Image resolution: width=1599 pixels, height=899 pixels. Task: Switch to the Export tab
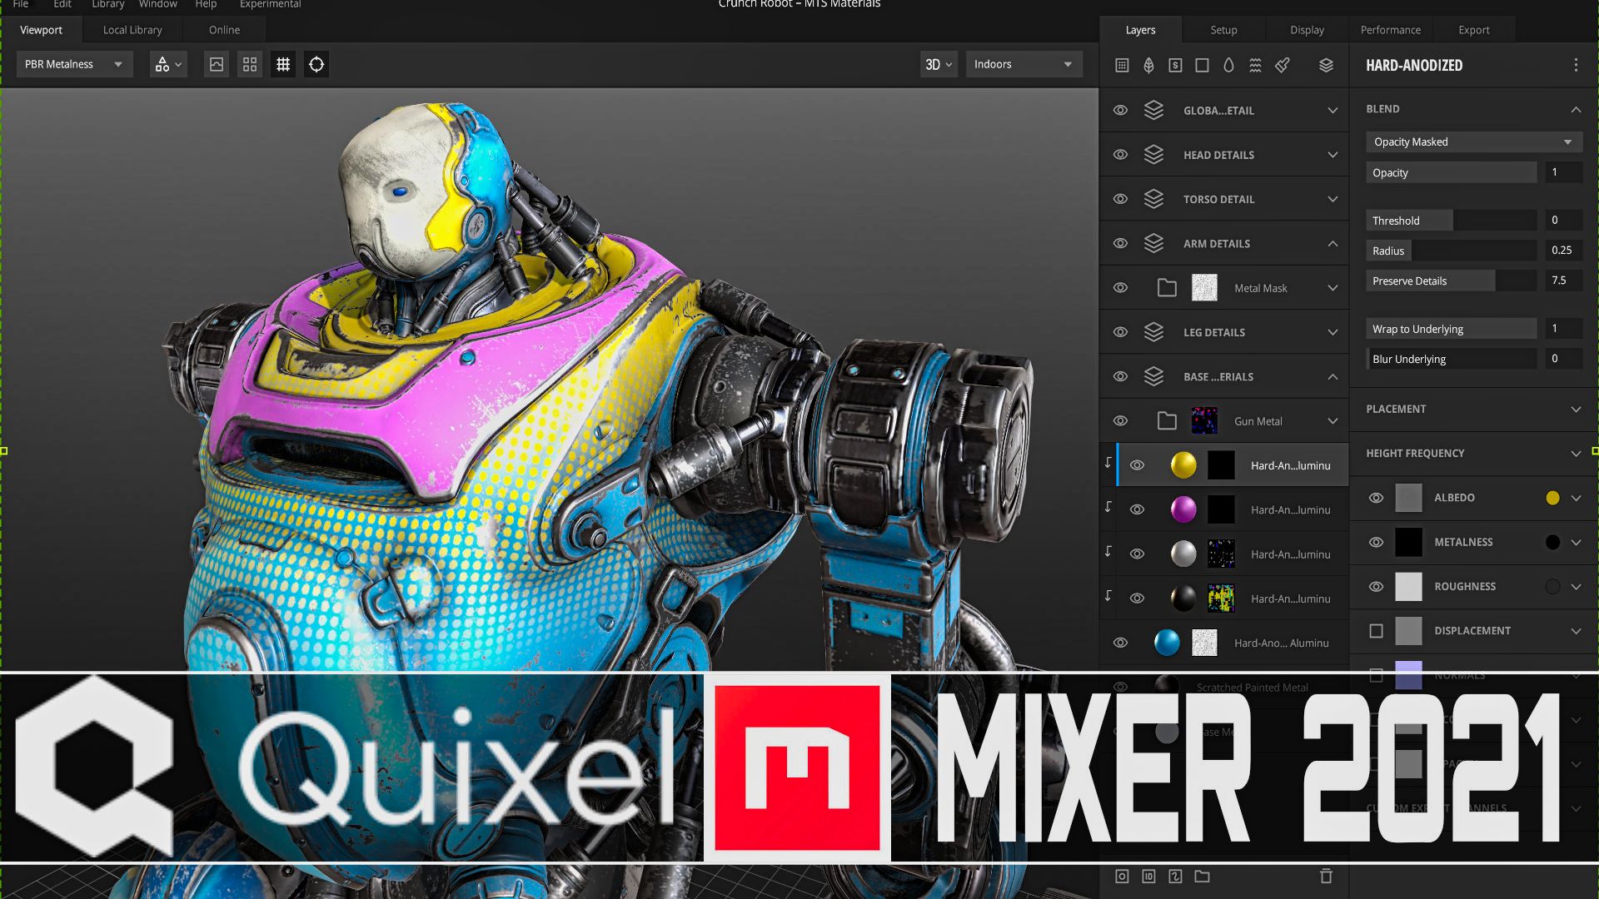[1472, 29]
